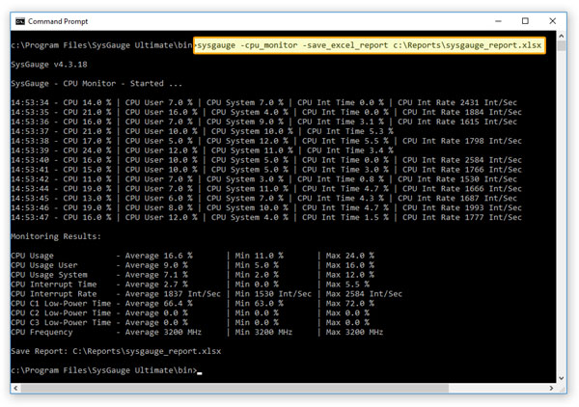
Task: Click the 'Monitoring Results:' heading
Action: [56, 236]
